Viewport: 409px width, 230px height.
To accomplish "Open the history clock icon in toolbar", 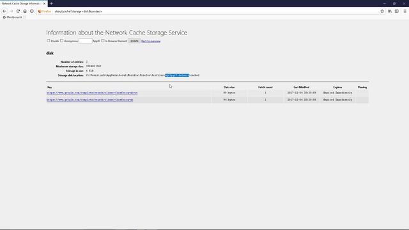I will pos(32,11).
